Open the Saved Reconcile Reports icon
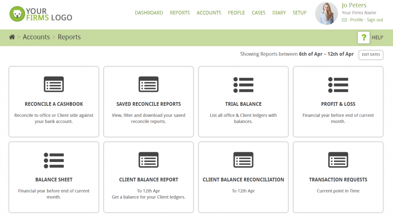 (x=149, y=84)
